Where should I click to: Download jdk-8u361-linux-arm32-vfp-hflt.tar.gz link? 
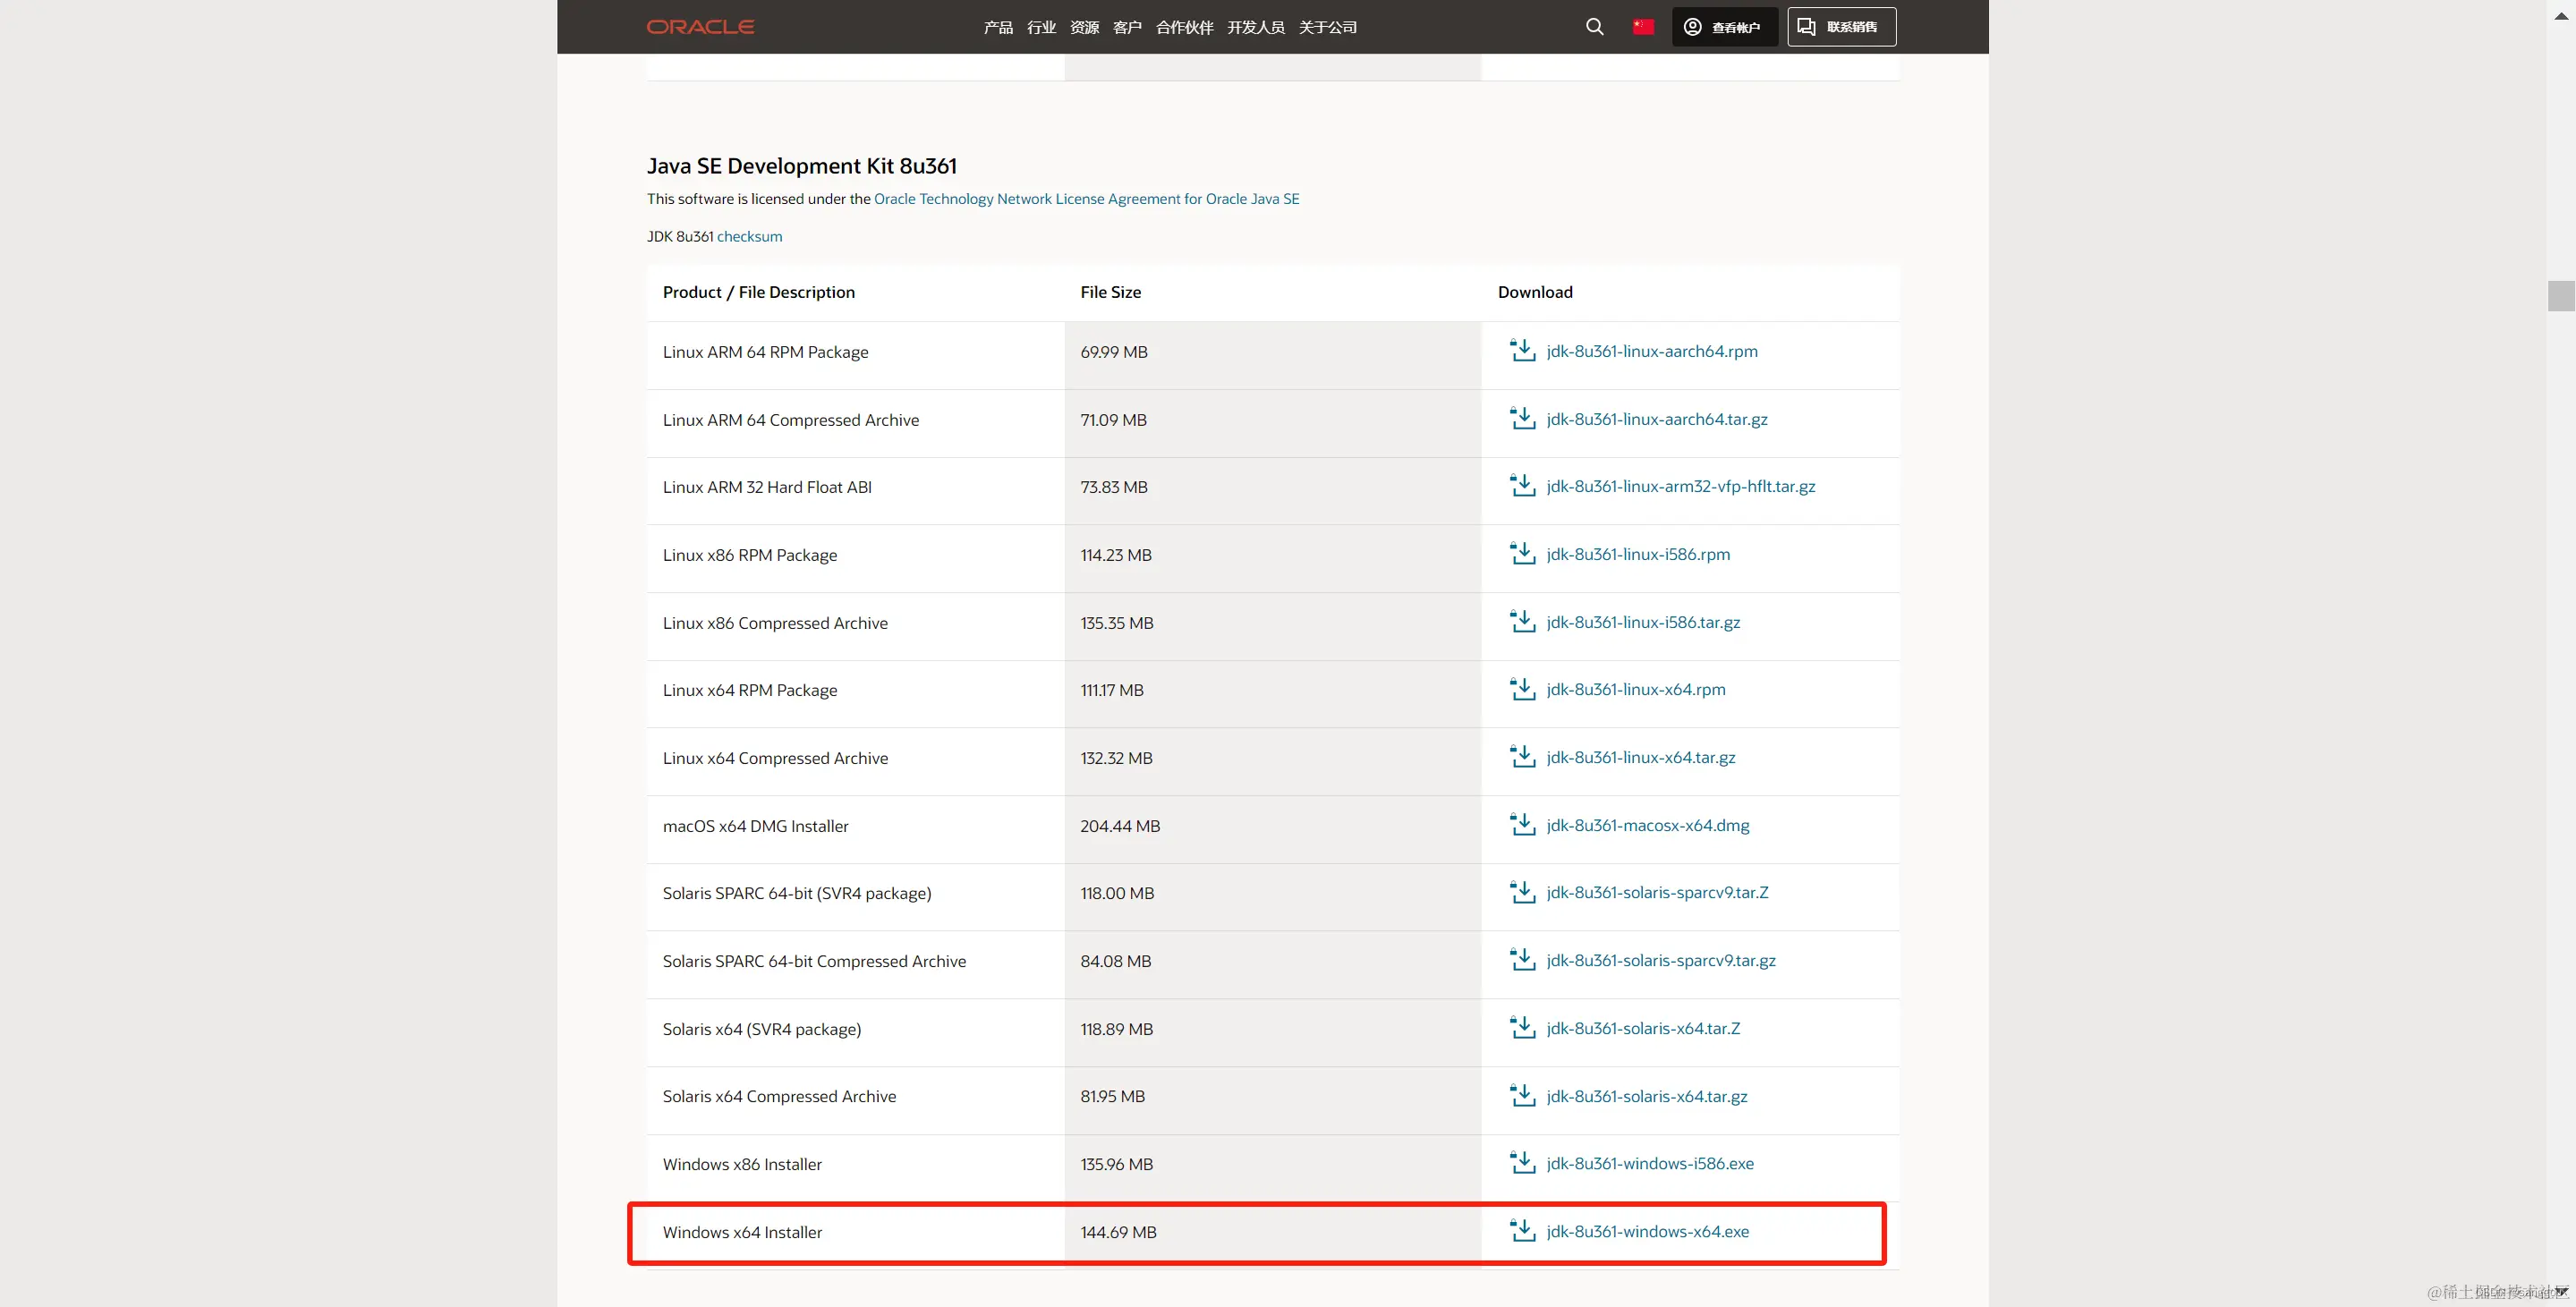(x=1681, y=486)
